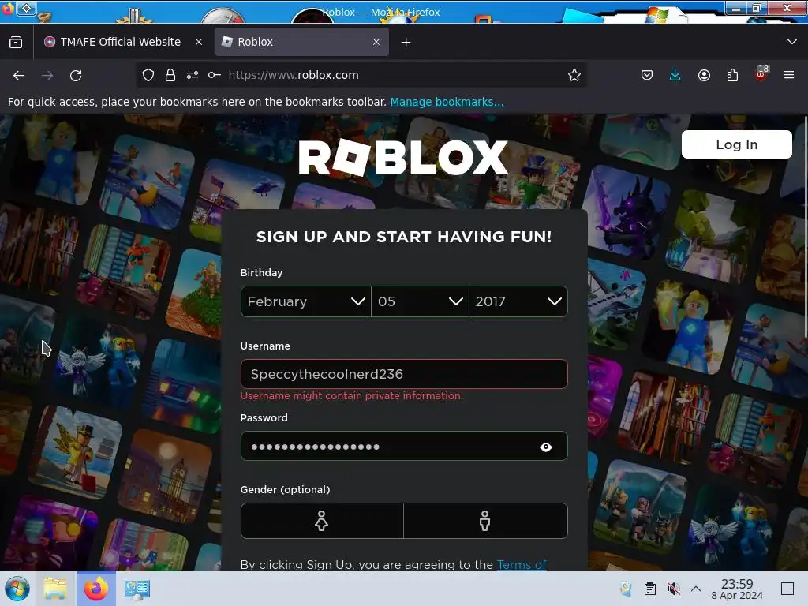Select the female gender icon
The width and height of the screenshot is (808, 606).
322,521
